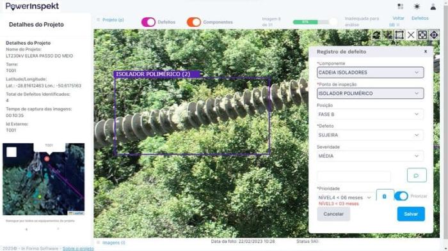448x251 pixels.
Task: Open the Prioridade dropdown NÍVEL4
Action: [x=344, y=197]
